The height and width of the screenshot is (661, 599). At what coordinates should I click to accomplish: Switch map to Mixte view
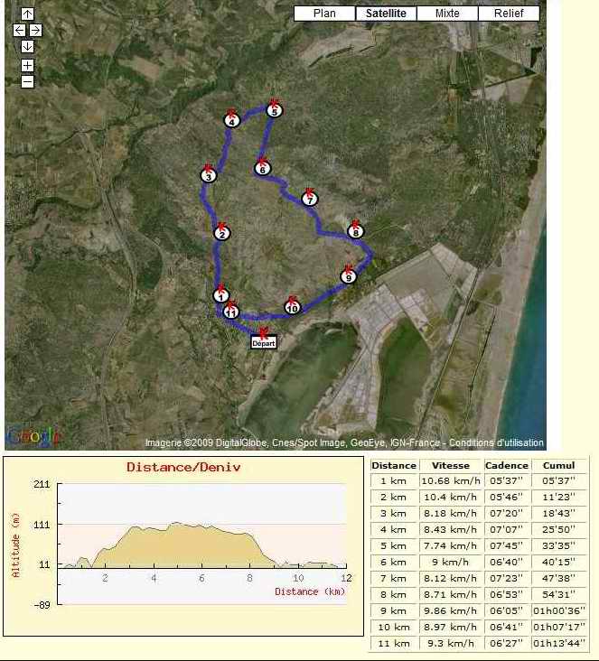click(447, 14)
